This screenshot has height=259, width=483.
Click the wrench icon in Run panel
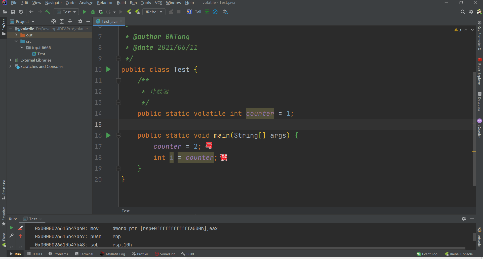pos(11,236)
